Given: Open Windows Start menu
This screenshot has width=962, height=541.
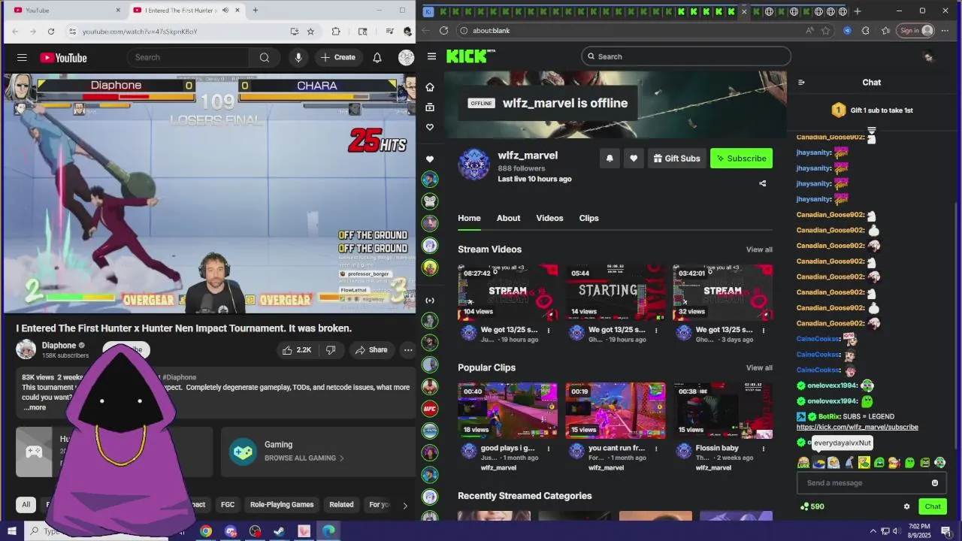Looking at the screenshot, I should pyautogui.click(x=11, y=531).
